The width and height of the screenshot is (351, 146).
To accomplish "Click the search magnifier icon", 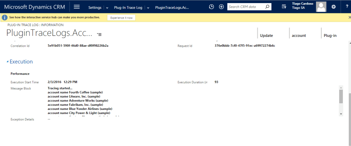I will [x=267, y=7].
